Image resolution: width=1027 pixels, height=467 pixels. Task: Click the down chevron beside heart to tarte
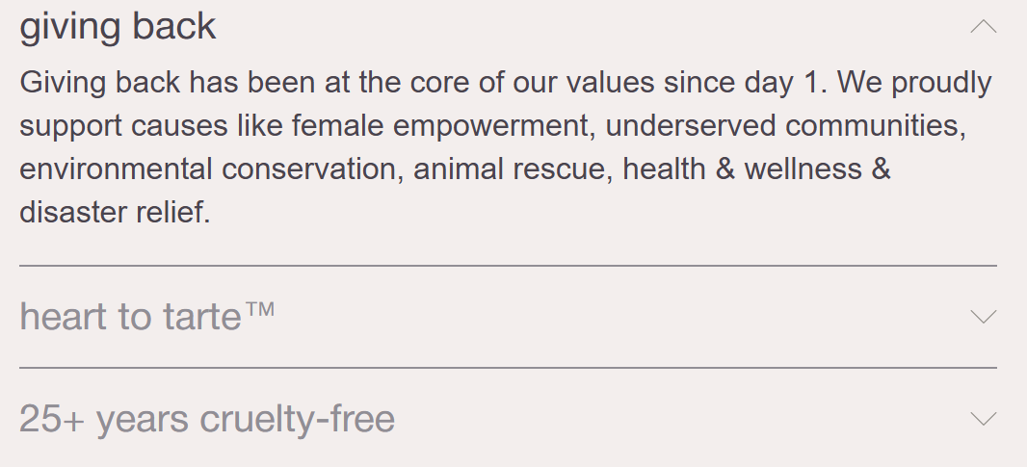click(983, 316)
